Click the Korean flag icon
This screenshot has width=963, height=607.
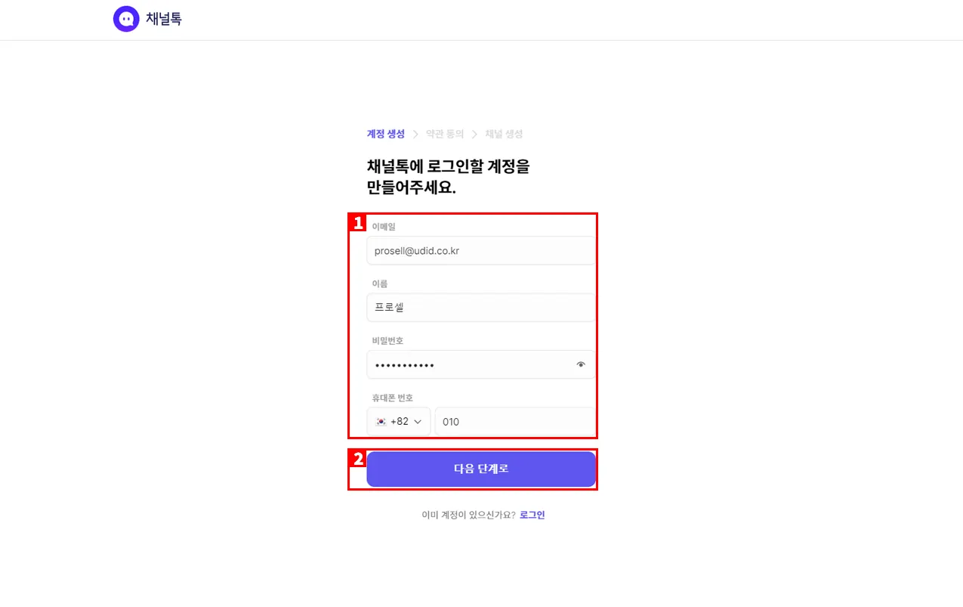(381, 422)
